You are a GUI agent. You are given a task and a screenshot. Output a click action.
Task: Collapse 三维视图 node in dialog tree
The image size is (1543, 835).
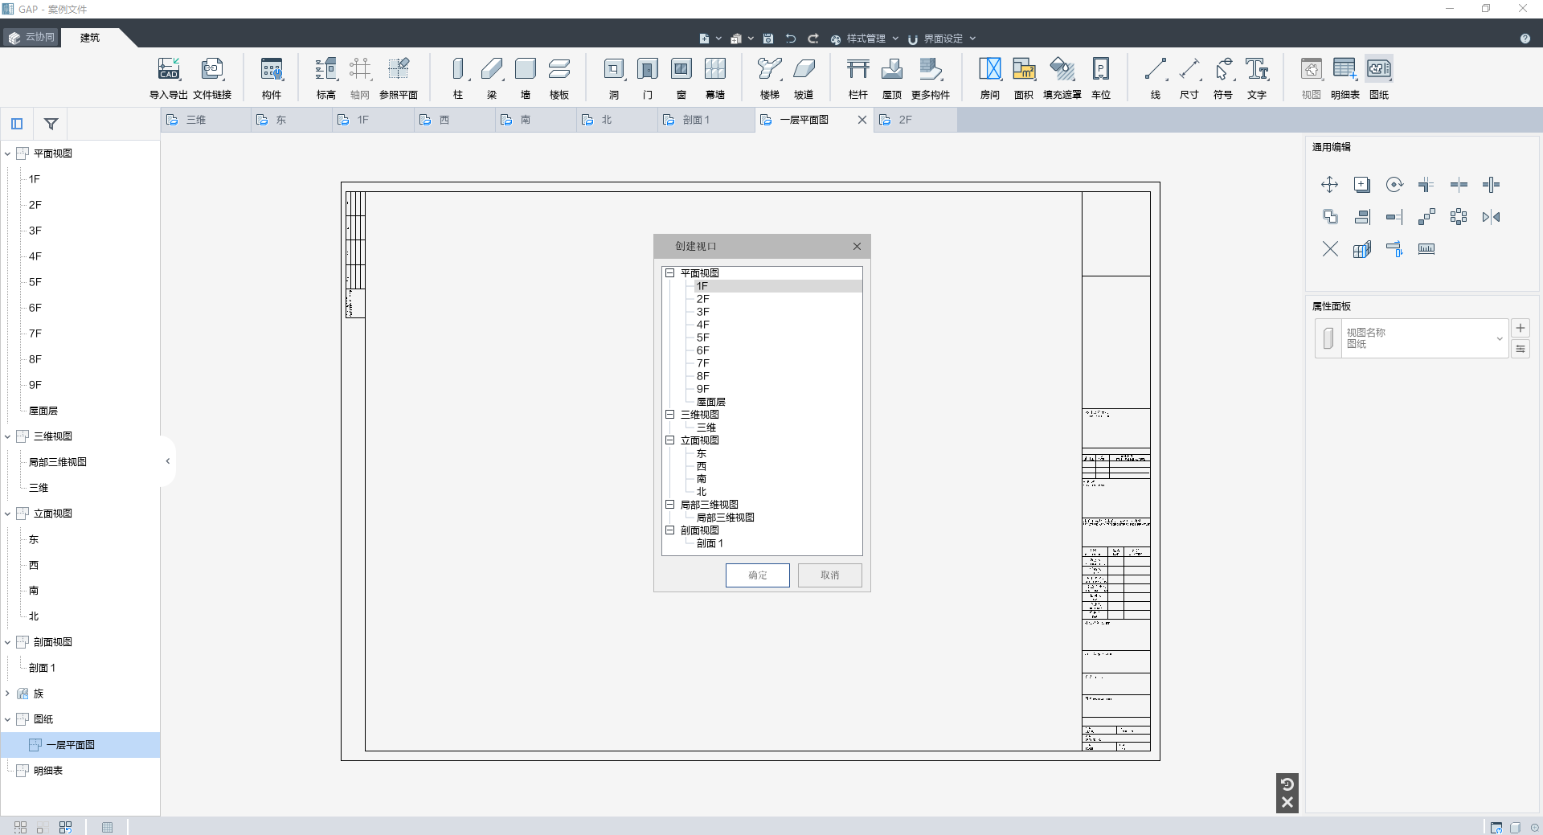click(669, 415)
